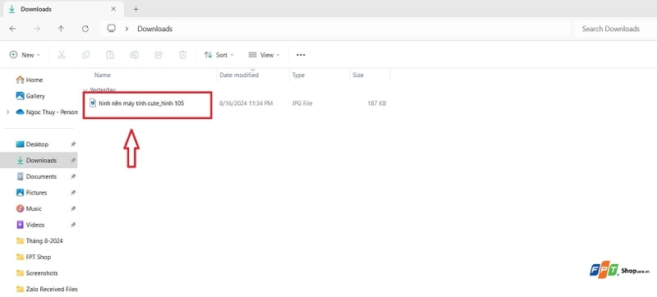Open the Tháng 8-2024 folder
Image resolution: width=657 pixels, height=297 pixels.
click(x=44, y=241)
